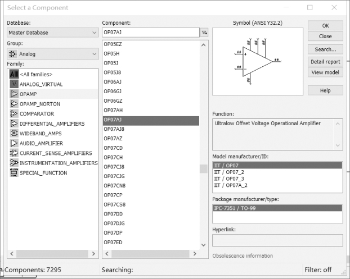Viewport: 350px width, 279px height.
Task: Open the Detail report
Action: [325, 62]
